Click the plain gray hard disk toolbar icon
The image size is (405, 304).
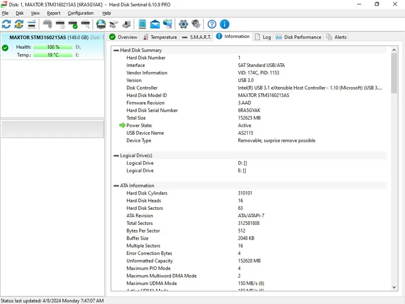pos(48,24)
